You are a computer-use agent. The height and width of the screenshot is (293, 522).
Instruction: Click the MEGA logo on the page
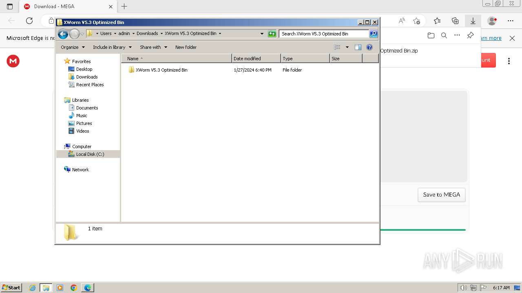(x=13, y=61)
